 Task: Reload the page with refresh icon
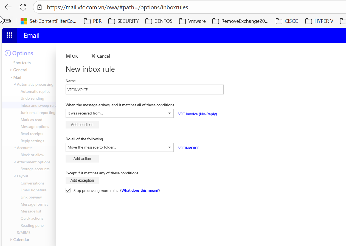[x=23, y=7]
